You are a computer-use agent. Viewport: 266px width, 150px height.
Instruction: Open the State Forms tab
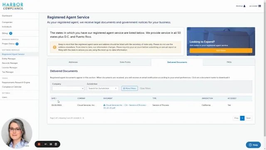pos(125,62)
